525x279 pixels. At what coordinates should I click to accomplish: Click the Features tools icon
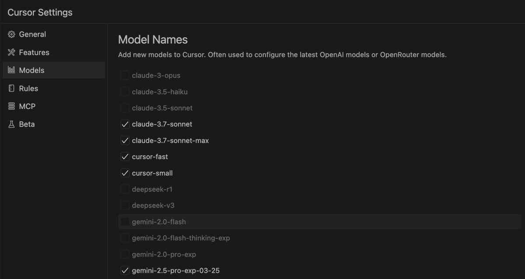coord(11,52)
